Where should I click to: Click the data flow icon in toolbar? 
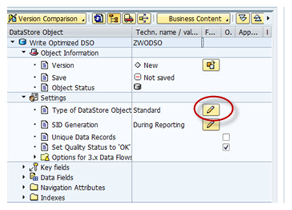click(x=144, y=19)
